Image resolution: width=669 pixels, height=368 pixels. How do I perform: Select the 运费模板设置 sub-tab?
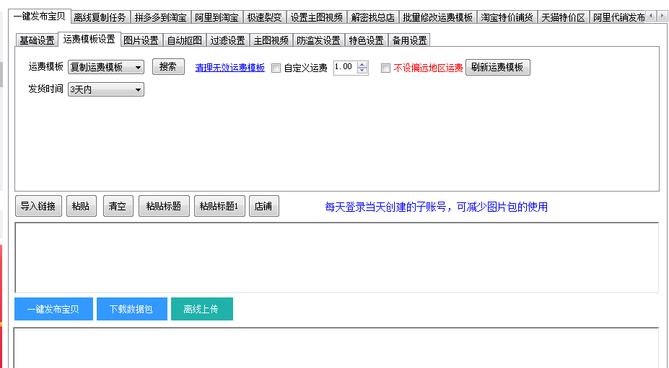[x=89, y=39]
